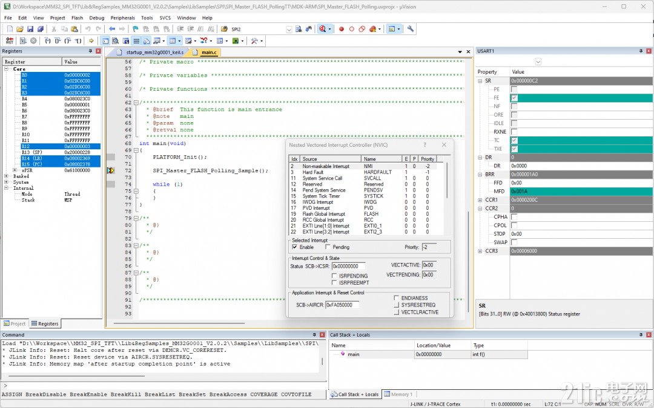Navigate backwards with the blue left arrow
The height and width of the screenshot is (408, 654).
[x=112, y=29]
